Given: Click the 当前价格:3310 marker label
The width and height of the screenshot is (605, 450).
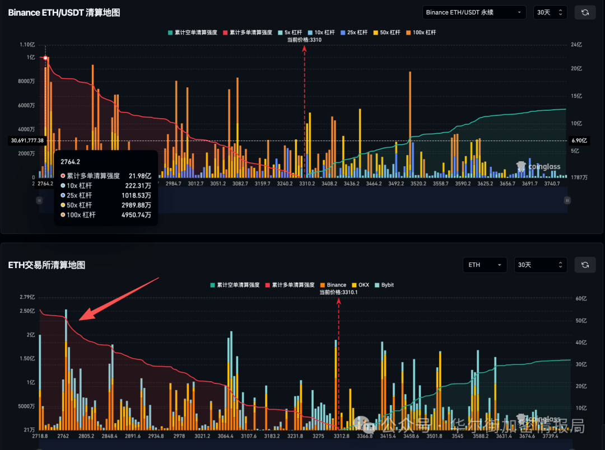Looking at the screenshot, I should (x=304, y=40).
